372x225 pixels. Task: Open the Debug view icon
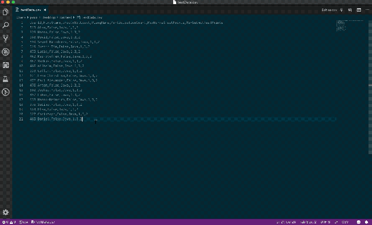(5, 52)
